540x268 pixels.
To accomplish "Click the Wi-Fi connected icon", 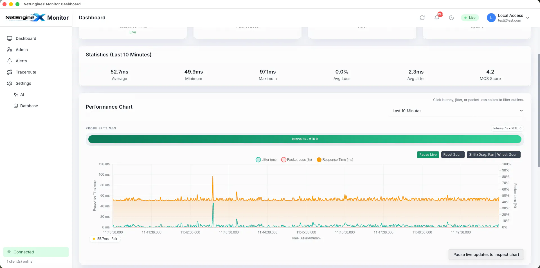I will (9, 252).
